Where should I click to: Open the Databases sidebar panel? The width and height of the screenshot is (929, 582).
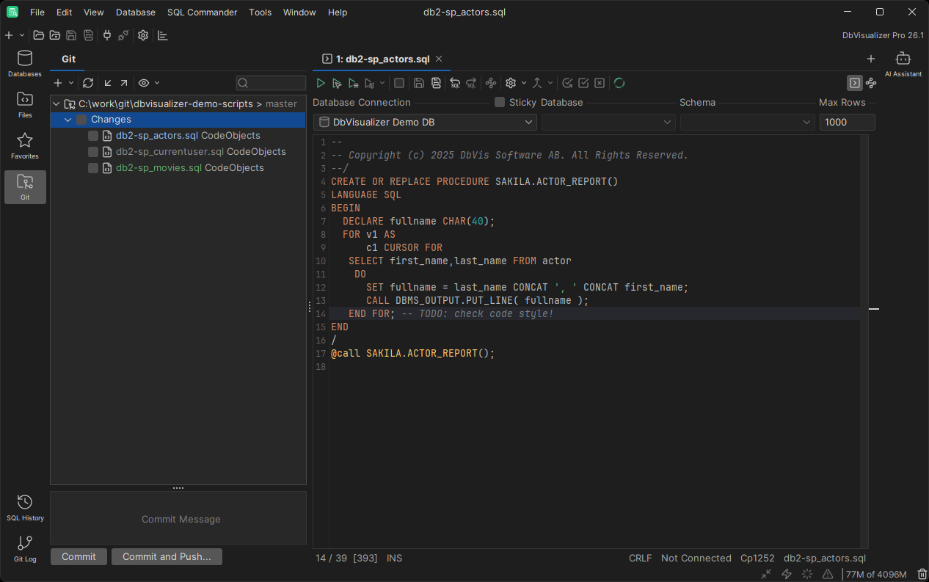25,64
